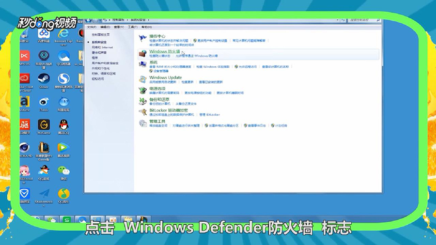This screenshot has height=245, width=436.
Task: Open the 查看(V) menu
Action: pyautogui.click(x=119, y=27)
